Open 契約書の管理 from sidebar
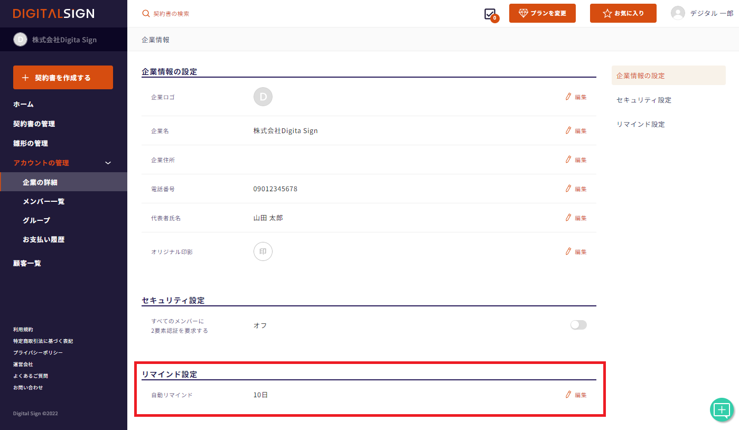This screenshot has height=430, width=739. [x=34, y=124]
